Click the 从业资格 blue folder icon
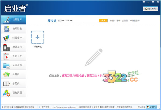Viewport: 161px width, 110px height. [6, 65]
